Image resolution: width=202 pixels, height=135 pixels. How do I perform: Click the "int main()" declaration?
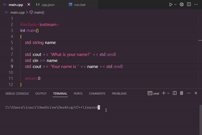tap(30, 31)
